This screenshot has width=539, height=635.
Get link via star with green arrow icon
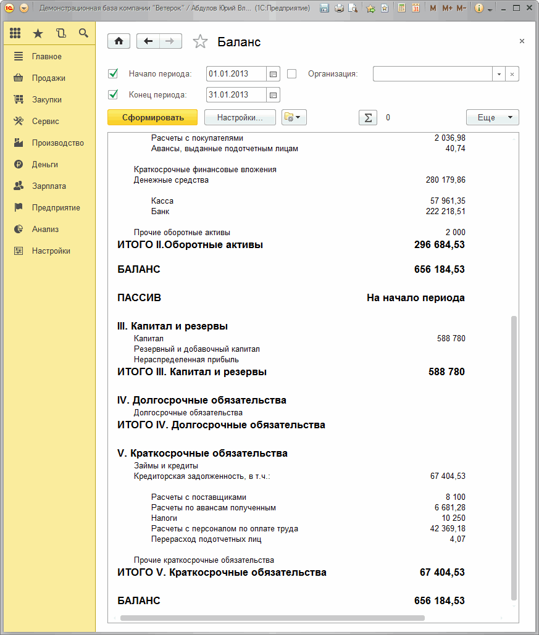370,8
